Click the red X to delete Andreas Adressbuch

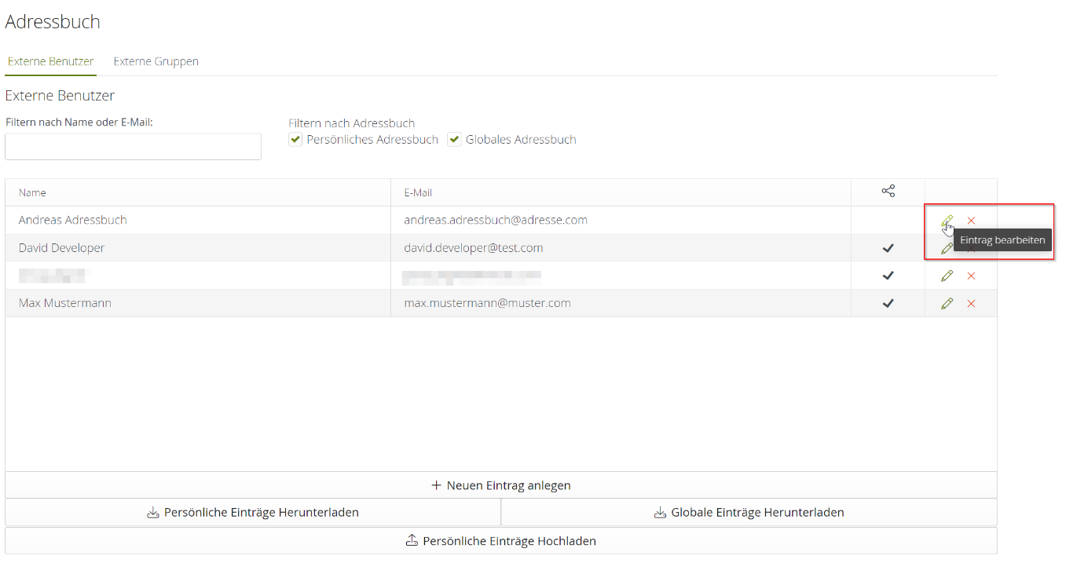pos(972,220)
